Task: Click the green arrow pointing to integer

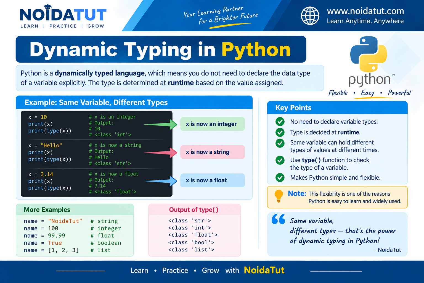Action: coord(160,124)
